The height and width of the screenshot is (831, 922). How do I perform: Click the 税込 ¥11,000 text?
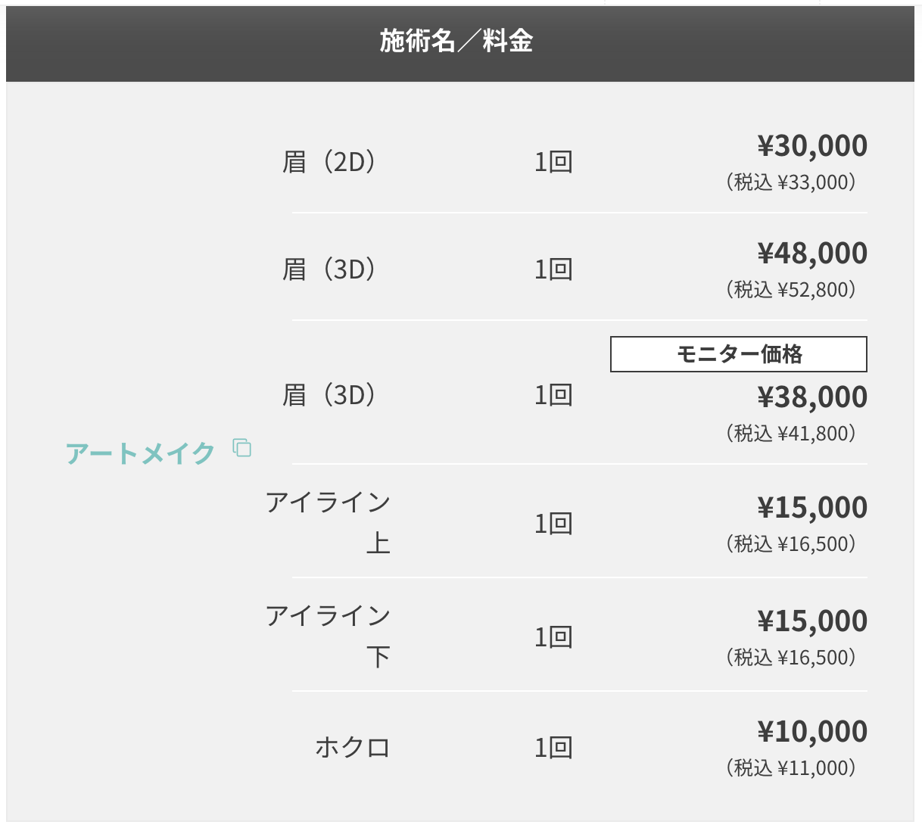coord(791,767)
